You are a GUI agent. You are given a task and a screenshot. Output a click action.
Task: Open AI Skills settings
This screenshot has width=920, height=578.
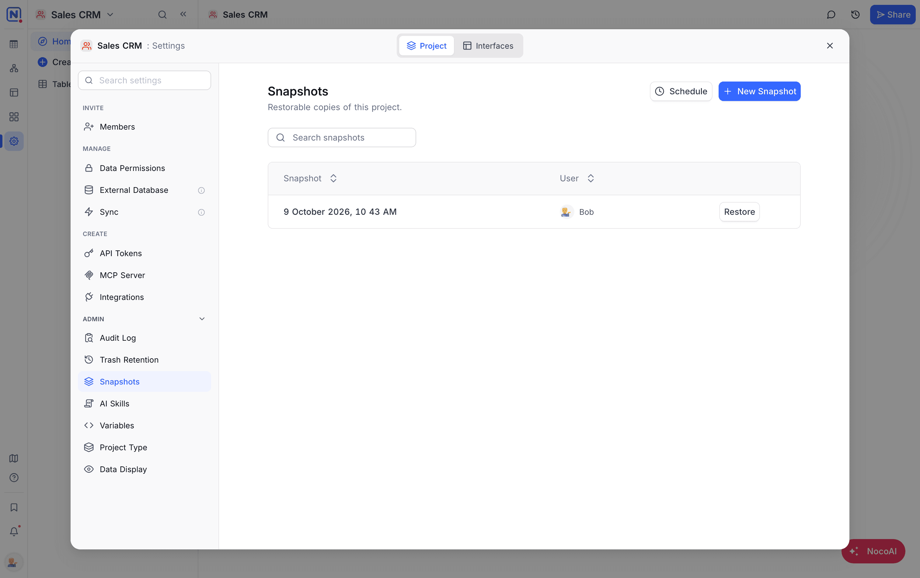(x=145, y=403)
